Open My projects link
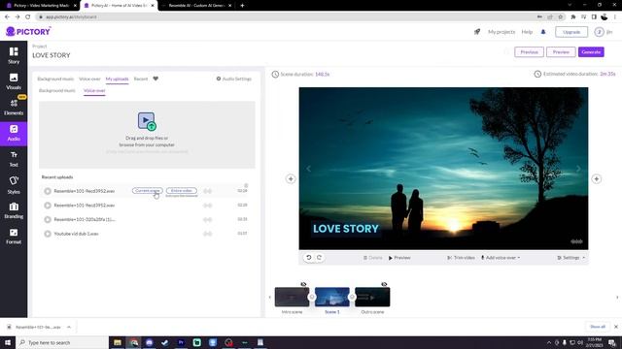 point(501,32)
